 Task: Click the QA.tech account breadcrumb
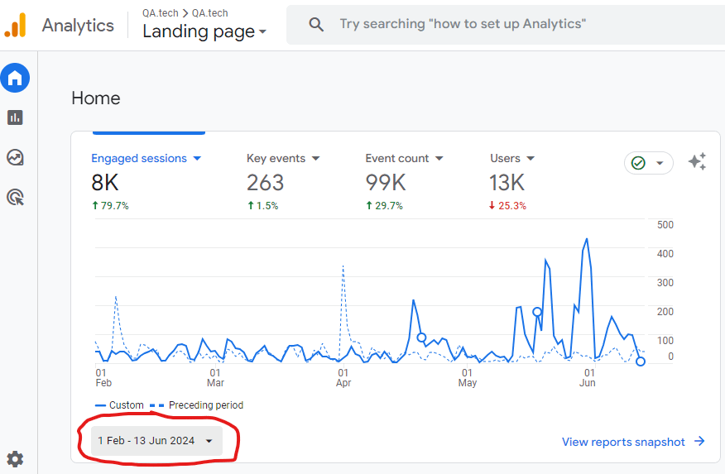[160, 13]
